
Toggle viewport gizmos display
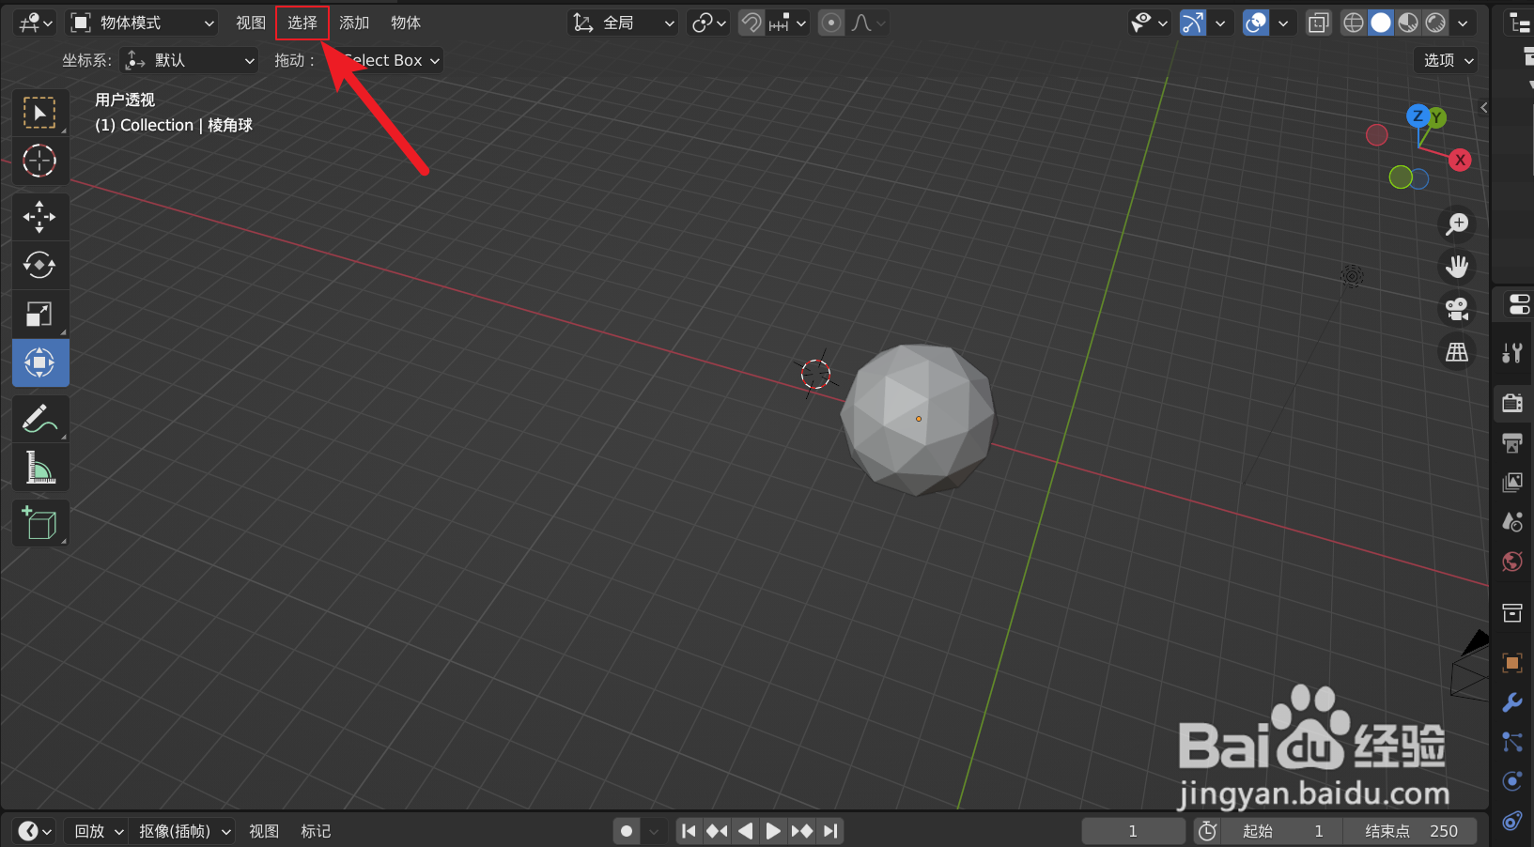(1192, 23)
